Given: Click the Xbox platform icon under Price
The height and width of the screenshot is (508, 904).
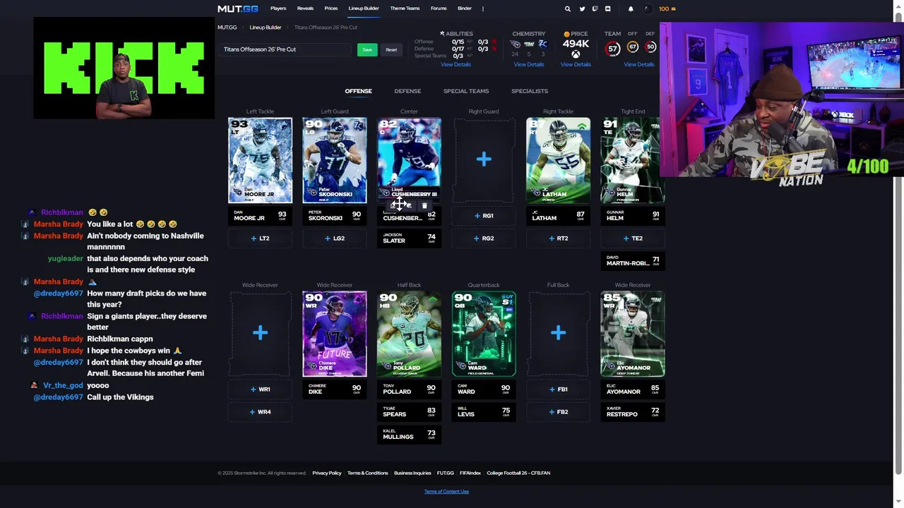Looking at the screenshot, I should pos(576,54).
